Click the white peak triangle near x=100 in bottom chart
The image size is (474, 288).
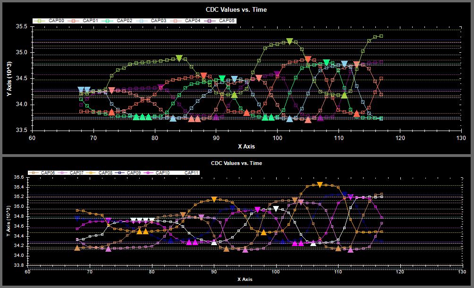point(276,209)
